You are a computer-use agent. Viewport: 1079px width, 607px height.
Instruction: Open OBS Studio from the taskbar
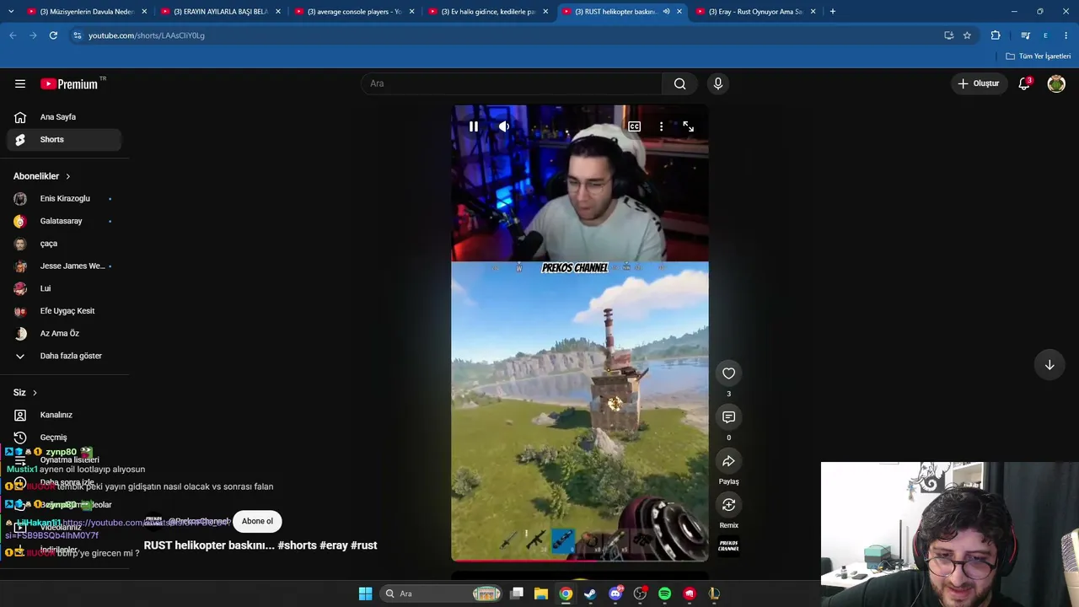[x=640, y=594]
